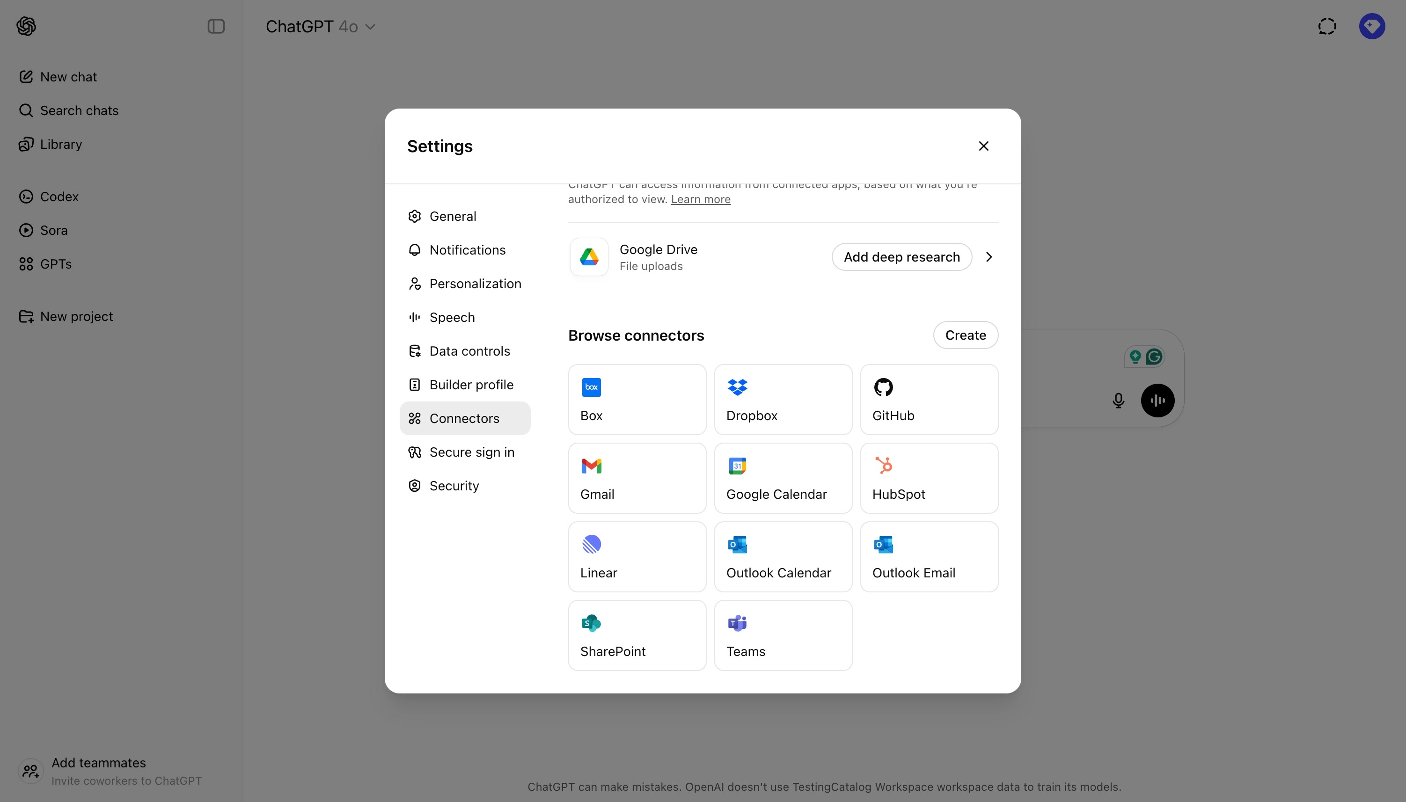Viewport: 1406px width, 802px height.
Task: Start voice mode with the waveform button
Action: click(1157, 401)
